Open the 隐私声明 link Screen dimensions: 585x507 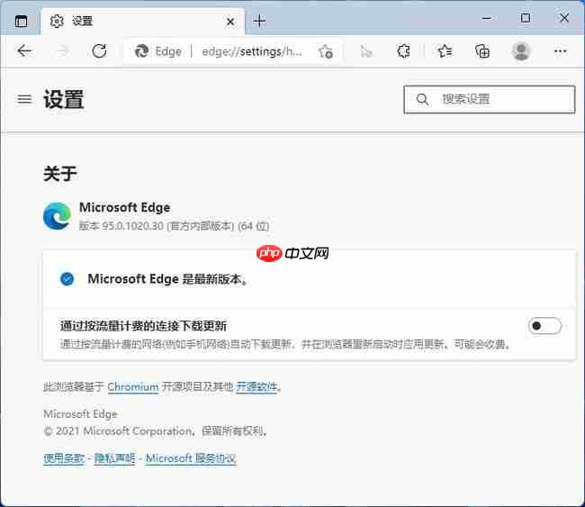[114, 458]
